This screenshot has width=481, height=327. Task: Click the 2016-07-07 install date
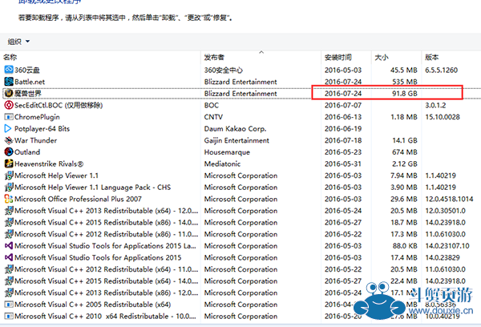coord(343,105)
